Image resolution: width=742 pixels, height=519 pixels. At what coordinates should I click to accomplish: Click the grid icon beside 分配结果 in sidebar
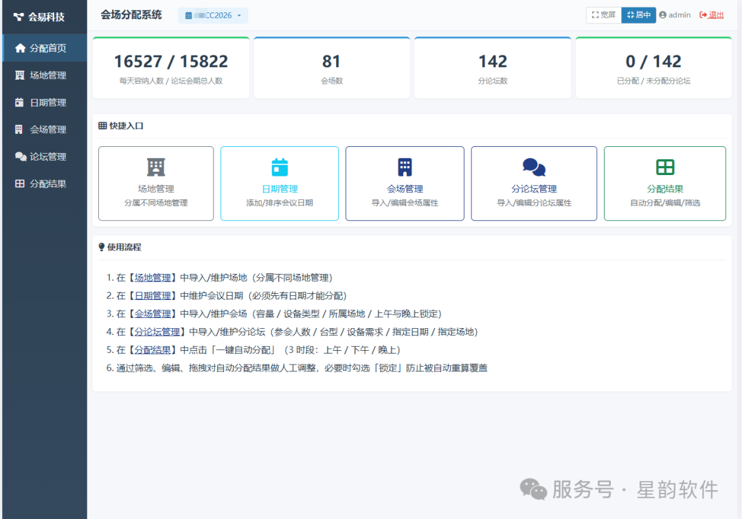click(x=19, y=183)
